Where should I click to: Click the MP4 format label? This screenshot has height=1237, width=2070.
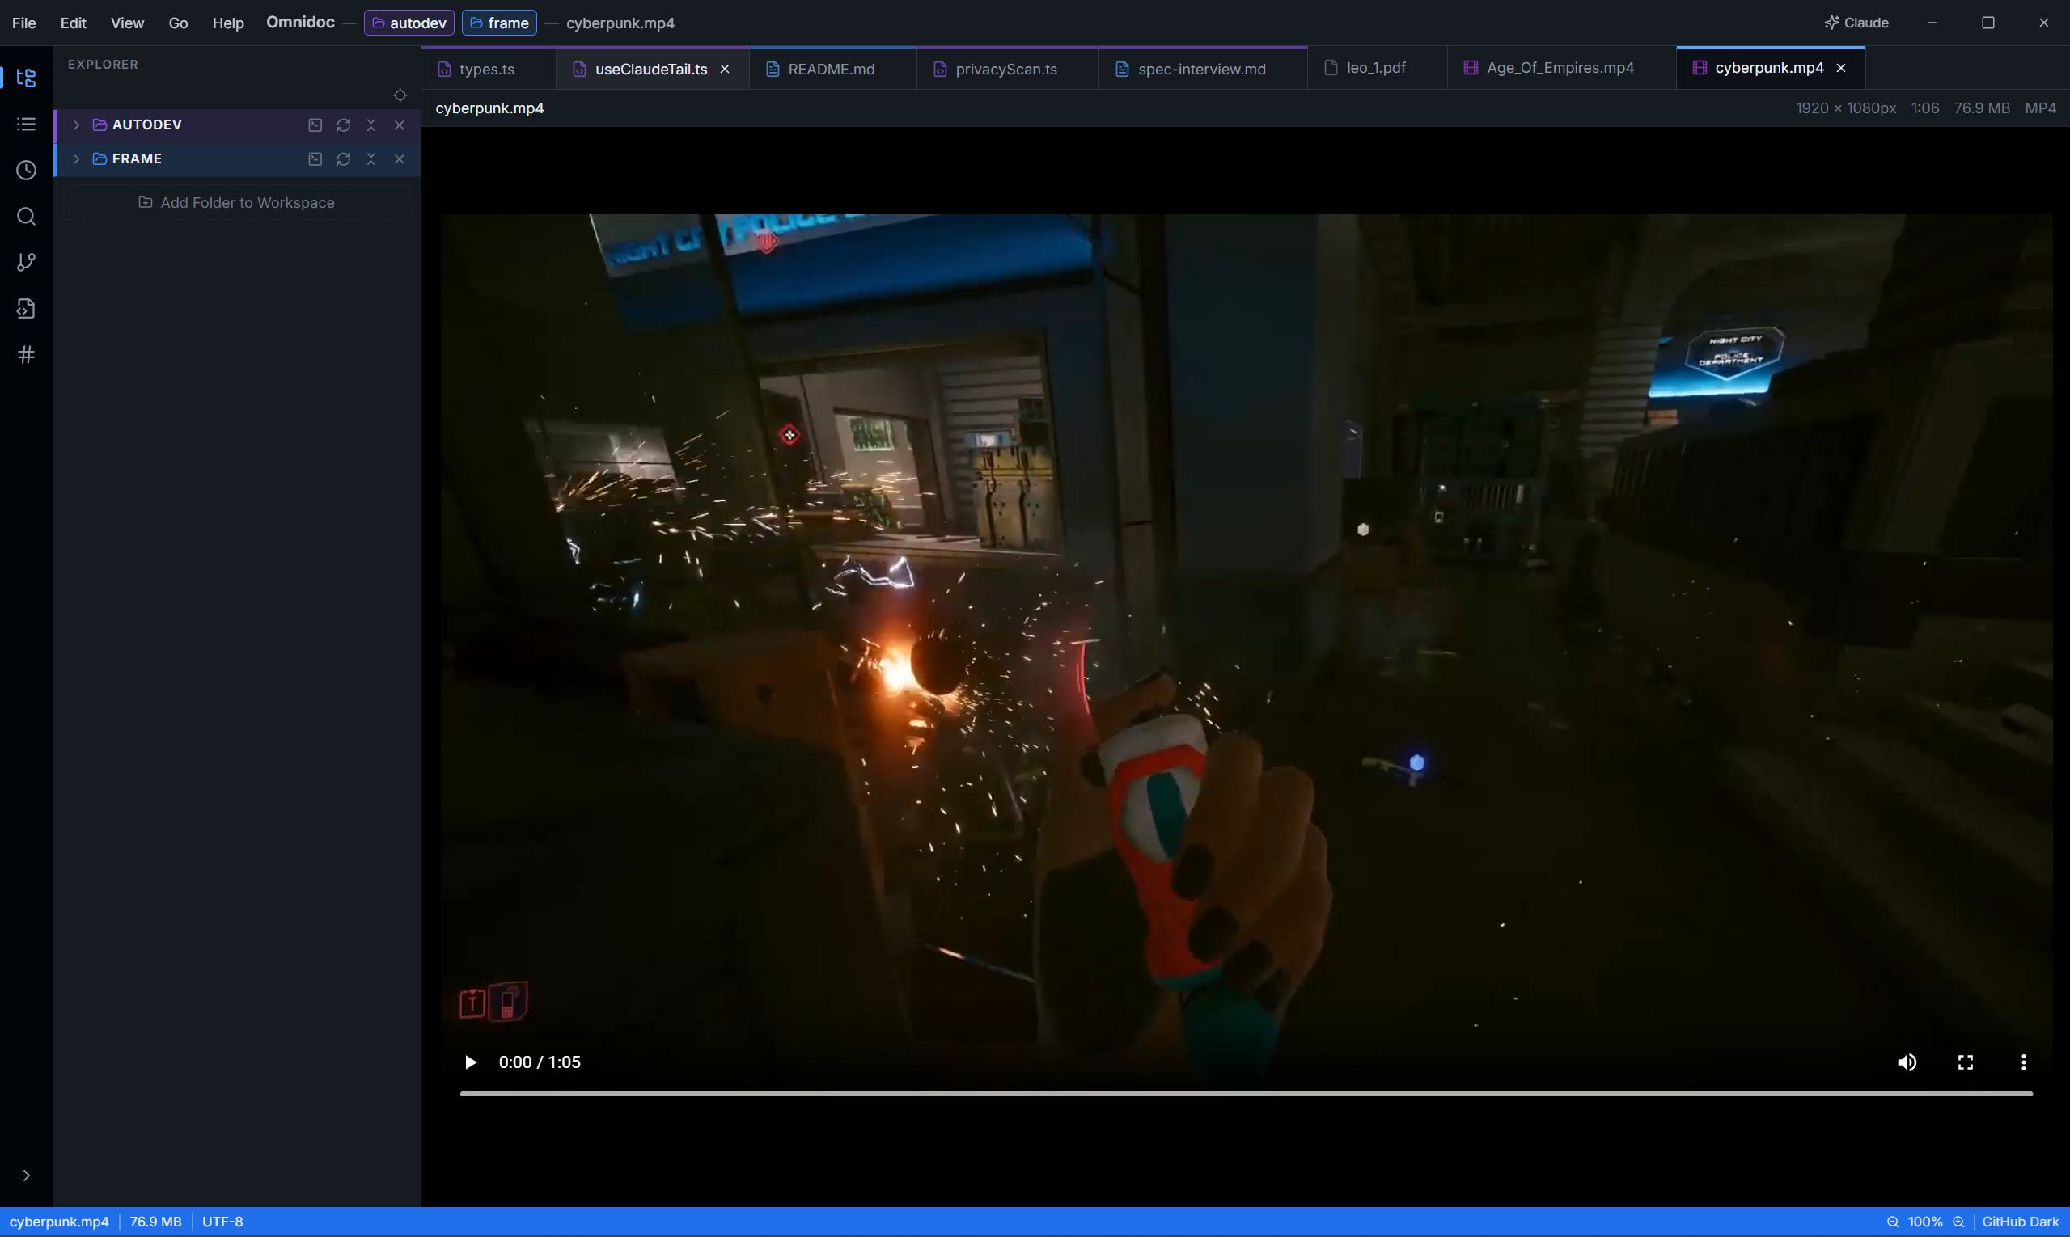2040,108
